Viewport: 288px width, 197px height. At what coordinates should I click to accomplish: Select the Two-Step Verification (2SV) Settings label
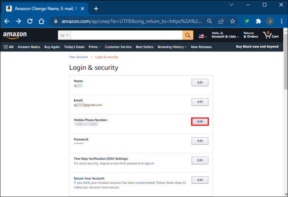(x=101, y=159)
